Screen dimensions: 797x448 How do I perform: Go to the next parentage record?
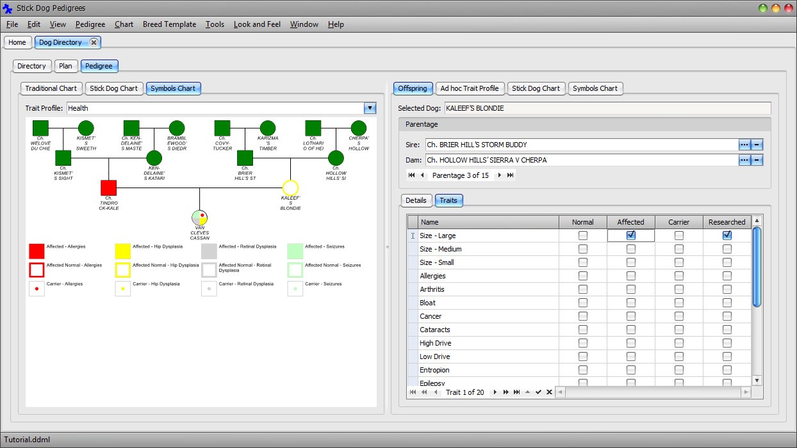[x=499, y=175]
